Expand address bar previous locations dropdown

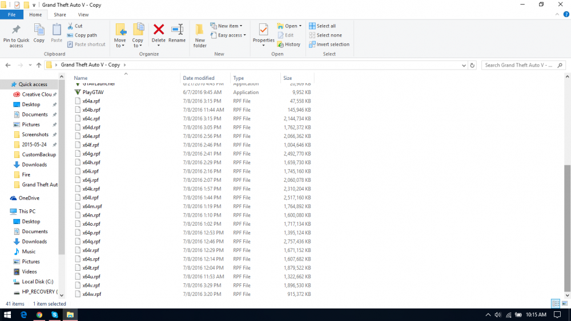pos(464,66)
